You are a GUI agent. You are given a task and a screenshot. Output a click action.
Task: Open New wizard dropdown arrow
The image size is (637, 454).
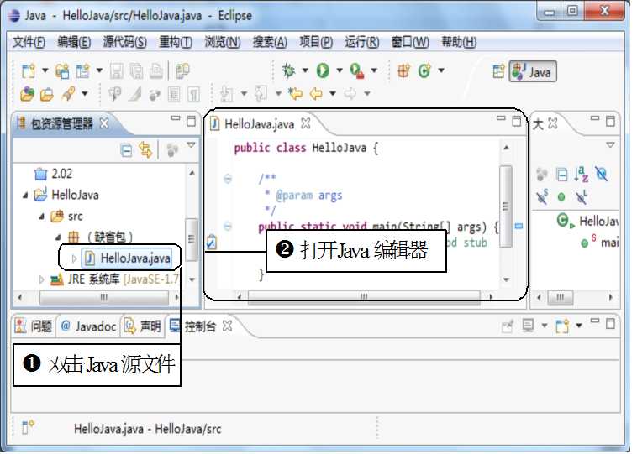[x=45, y=70]
